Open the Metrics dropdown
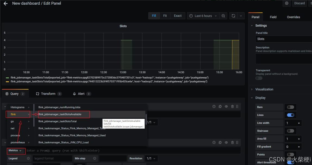This screenshot has width=312, height=165. click(15, 151)
